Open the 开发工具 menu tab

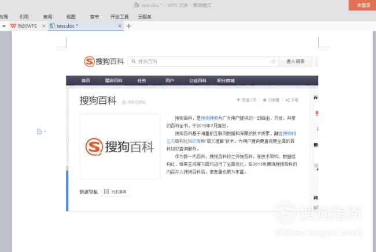coord(119,17)
